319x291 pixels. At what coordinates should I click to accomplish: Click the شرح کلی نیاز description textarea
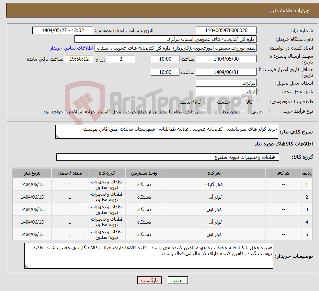[166, 132]
